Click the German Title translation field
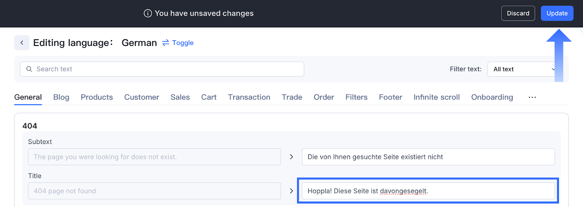The image size is (583, 207). click(x=428, y=191)
